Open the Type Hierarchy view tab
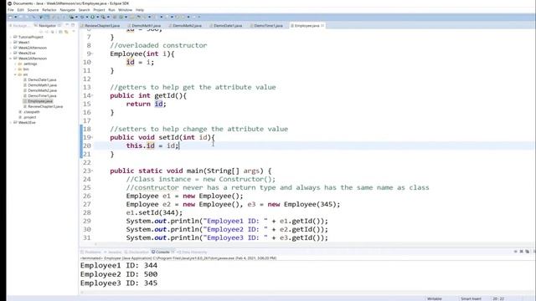This screenshot has height=301, width=536. pos(192,253)
